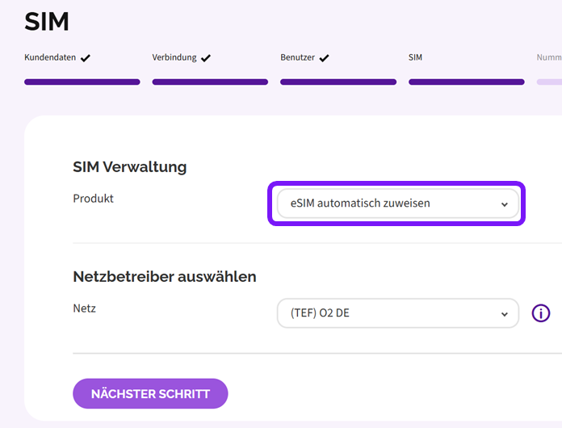Jump to the partially visible Nummer step
Image resolution: width=562 pixels, height=428 pixels.
[x=549, y=58]
